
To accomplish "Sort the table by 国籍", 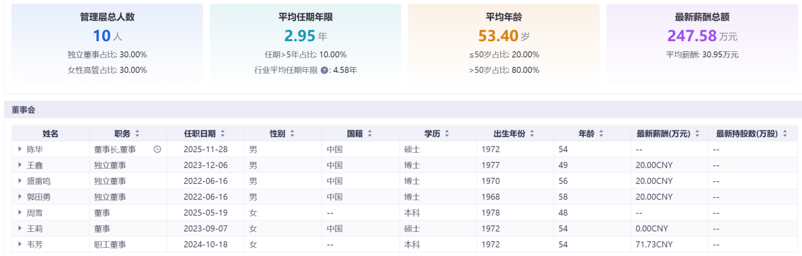I will click(x=369, y=134).
